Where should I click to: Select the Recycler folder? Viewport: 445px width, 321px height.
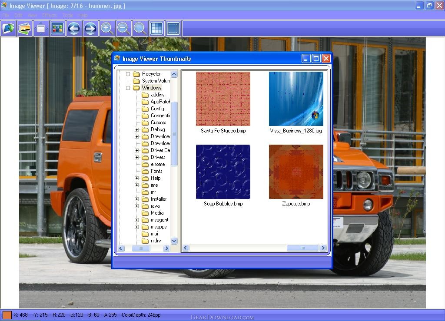tap(151, 74)
